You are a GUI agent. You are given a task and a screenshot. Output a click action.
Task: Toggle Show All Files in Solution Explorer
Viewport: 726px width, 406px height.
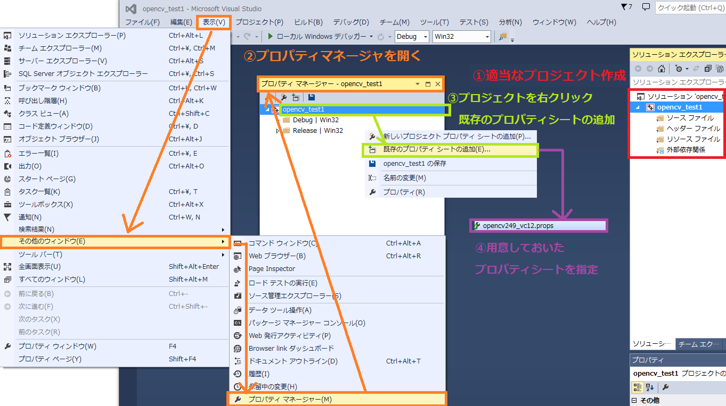pos(719,69)
